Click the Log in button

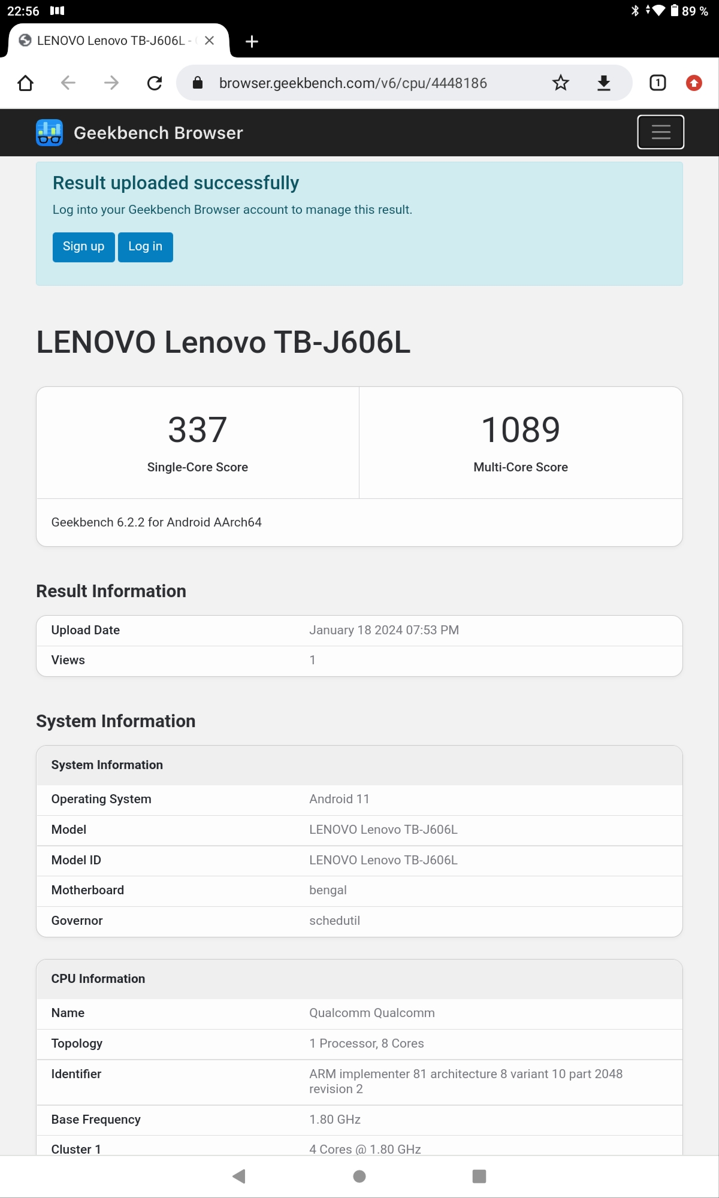[x=146, y=247]
